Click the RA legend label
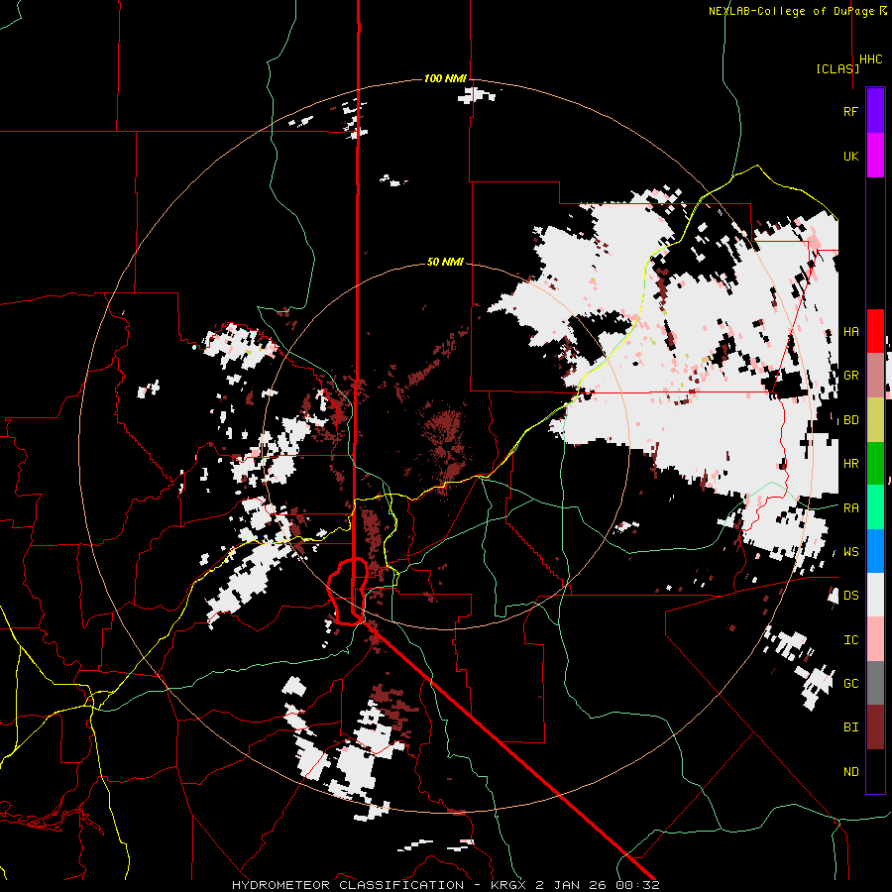This screenshot has height=892, width=892. (850, 508)
